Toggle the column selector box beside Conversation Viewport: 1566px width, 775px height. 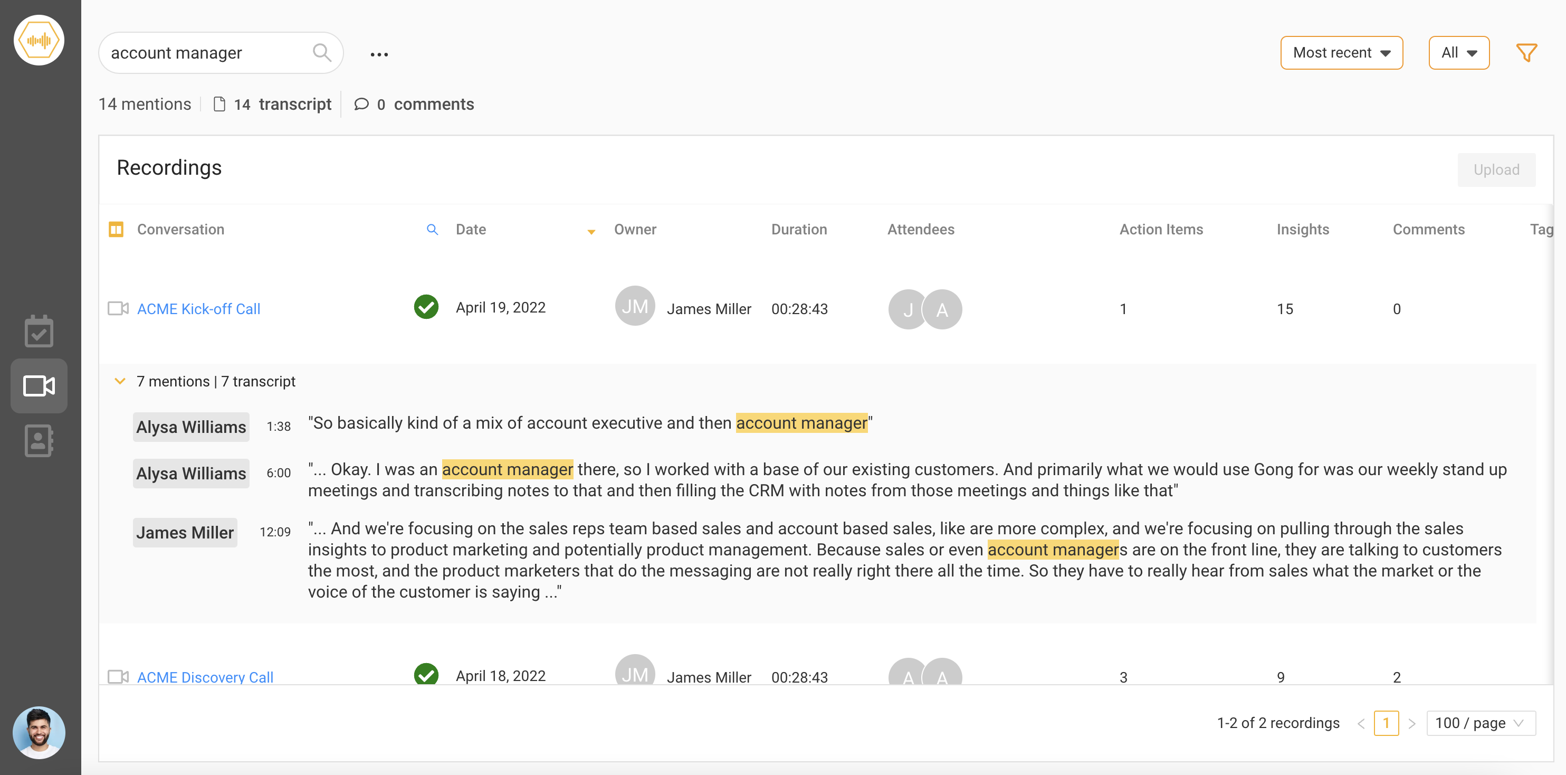pos(116,229)
